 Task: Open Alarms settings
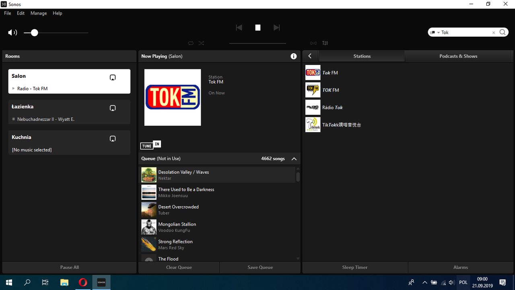(x=461, y=267)
